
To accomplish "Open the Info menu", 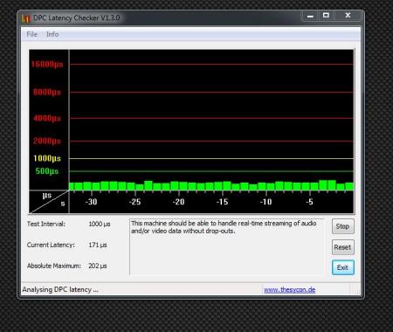I will pyautogui.click(x=52, y=34).
